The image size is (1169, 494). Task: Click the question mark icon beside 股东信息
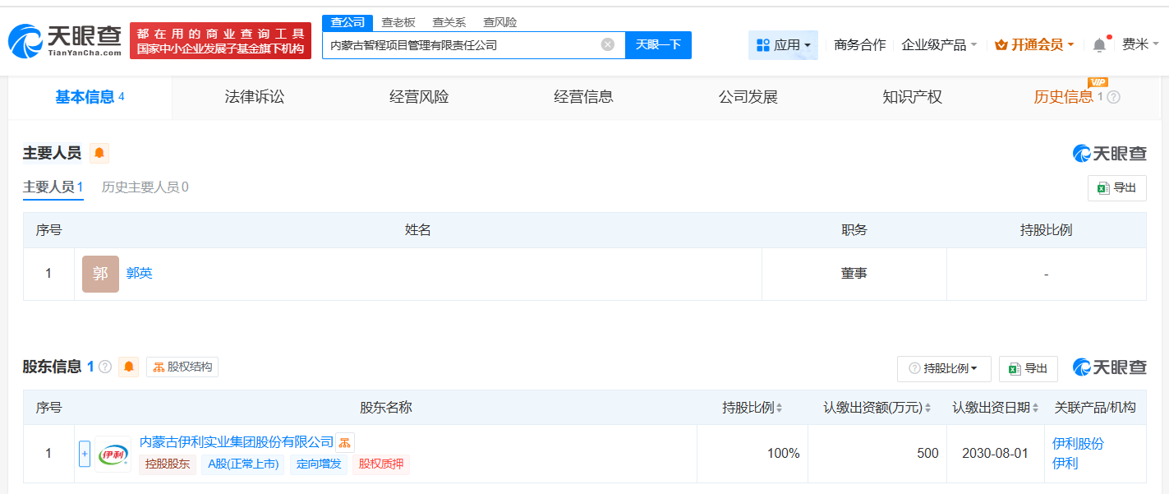click(105, 367)
